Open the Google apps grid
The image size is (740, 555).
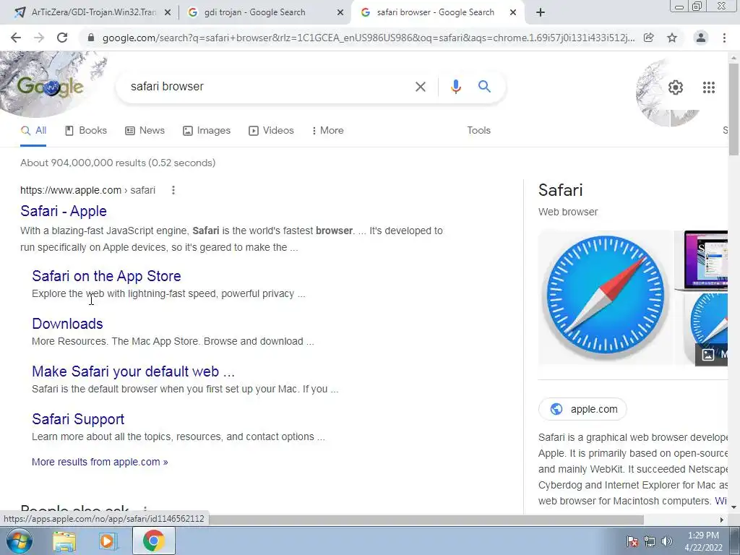click(x=708, y=87)
